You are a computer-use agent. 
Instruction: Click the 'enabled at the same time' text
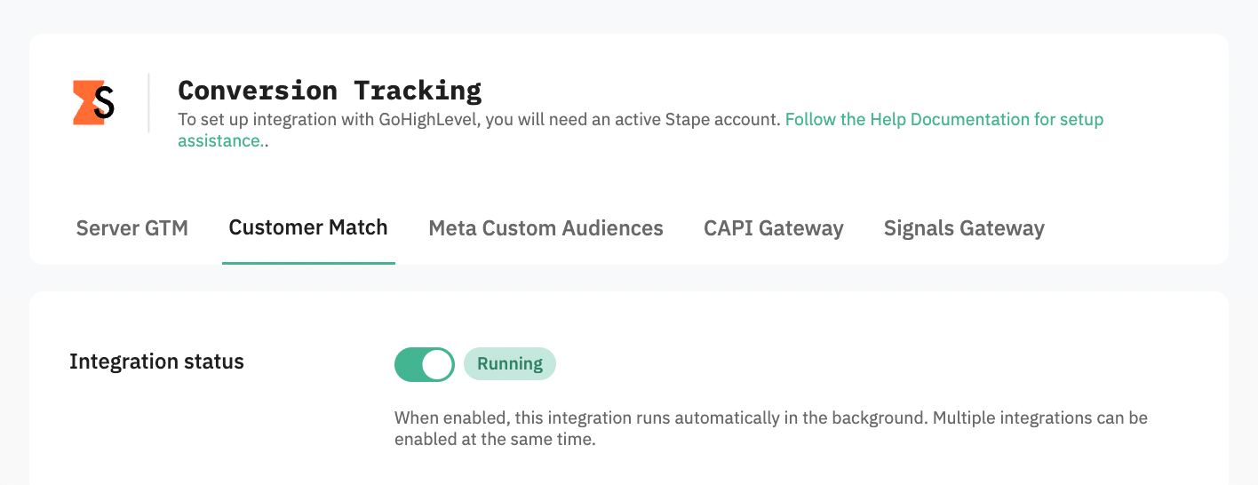click(495, 439)
